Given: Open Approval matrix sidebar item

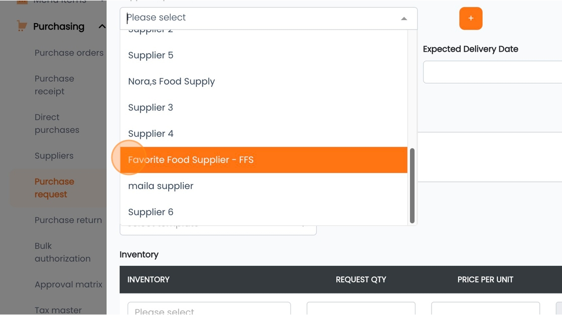Looking at the screenshot, I should (x=68, y=284).
